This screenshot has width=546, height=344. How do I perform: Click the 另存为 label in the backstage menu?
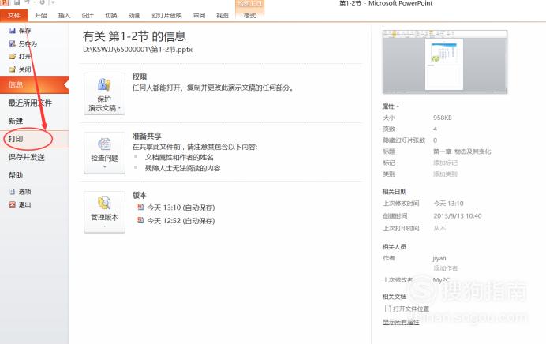coord(28,43)
